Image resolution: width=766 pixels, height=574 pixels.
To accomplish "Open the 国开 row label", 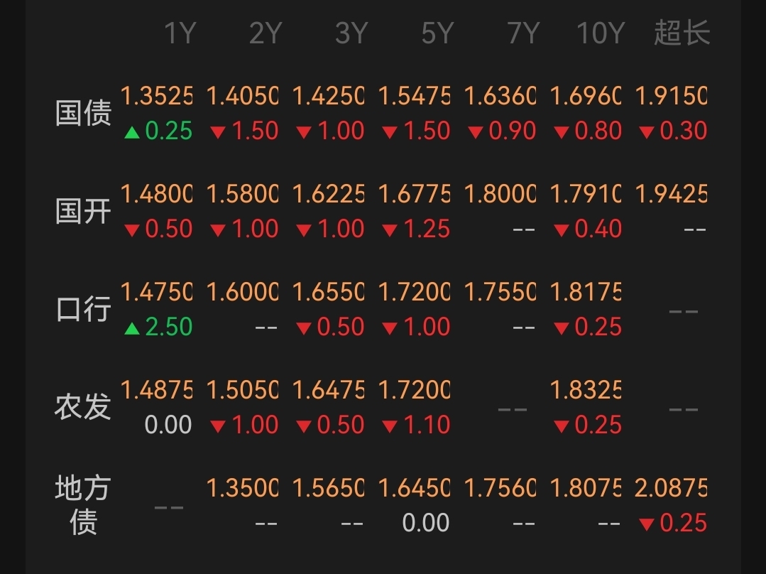I will pyautogui.click(x=84, y=211).
